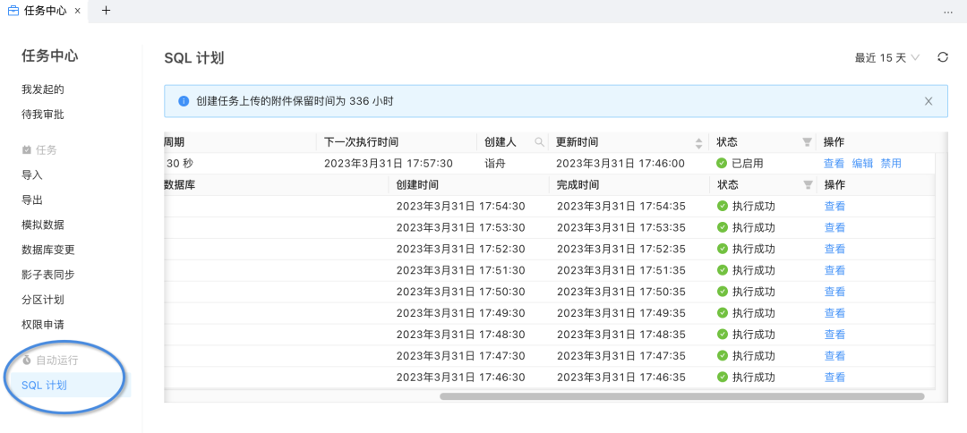Click the 完成时间 column header
Image resolution: width=967 pixels, height=433 pixels.
coord(578,185)
